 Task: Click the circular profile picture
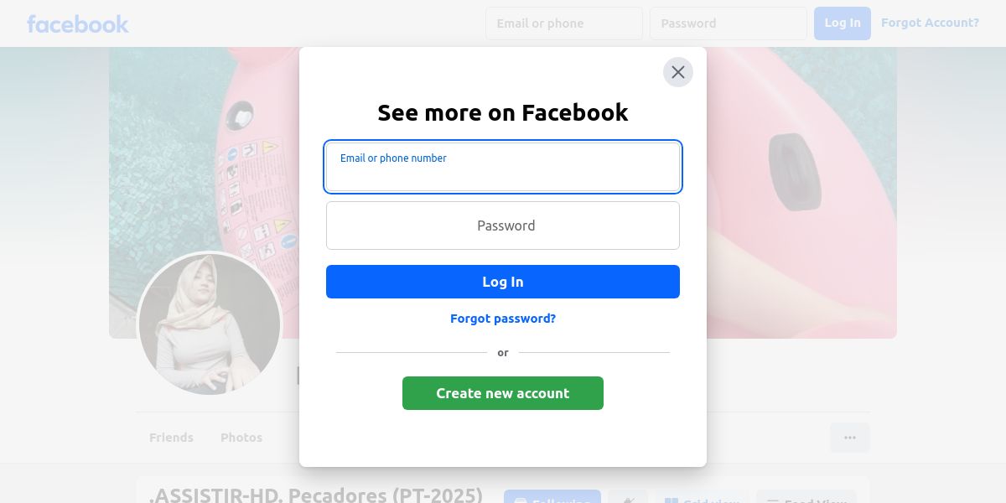(210, 324)
